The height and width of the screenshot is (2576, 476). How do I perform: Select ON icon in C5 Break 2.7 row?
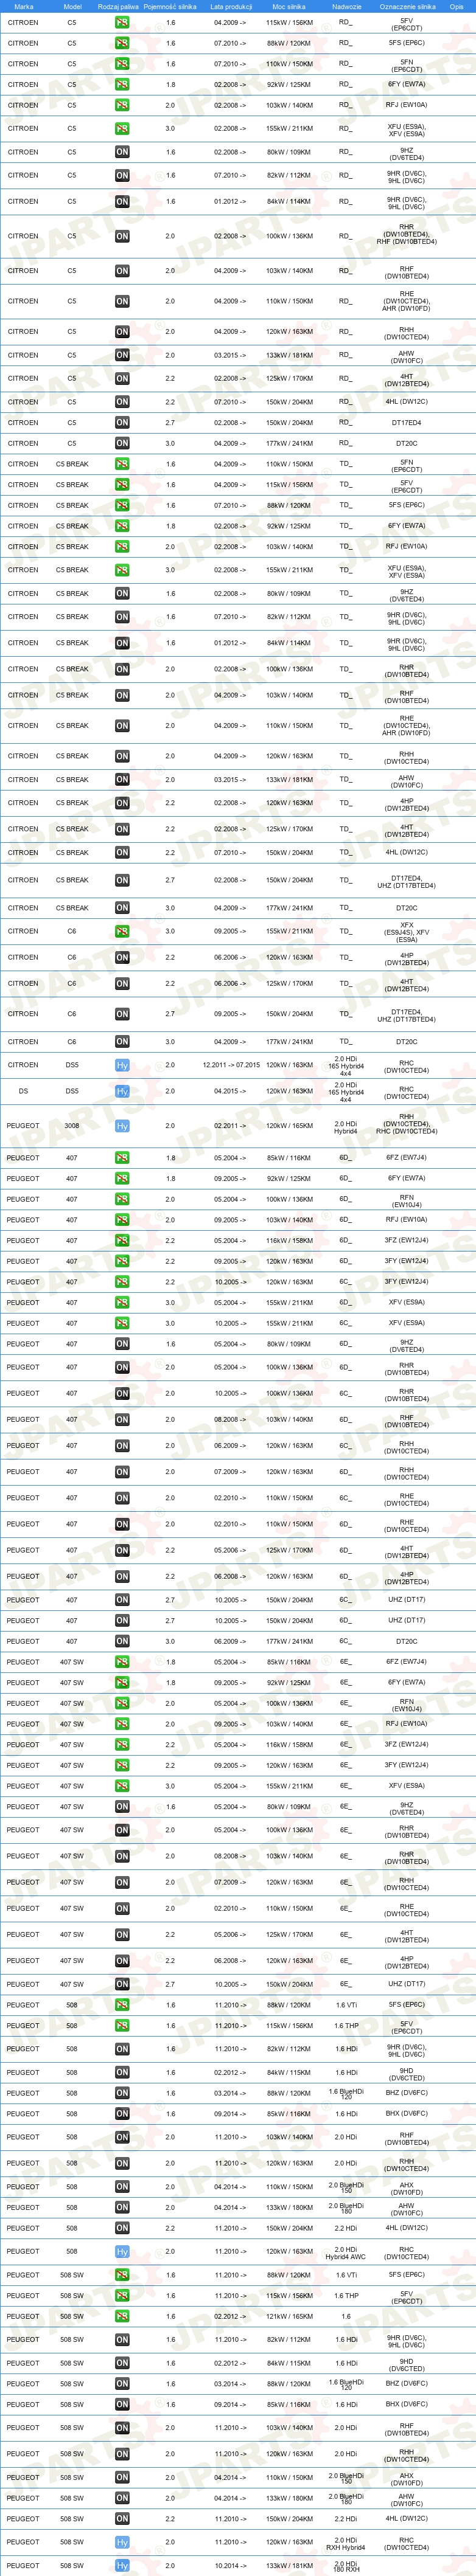122,881
